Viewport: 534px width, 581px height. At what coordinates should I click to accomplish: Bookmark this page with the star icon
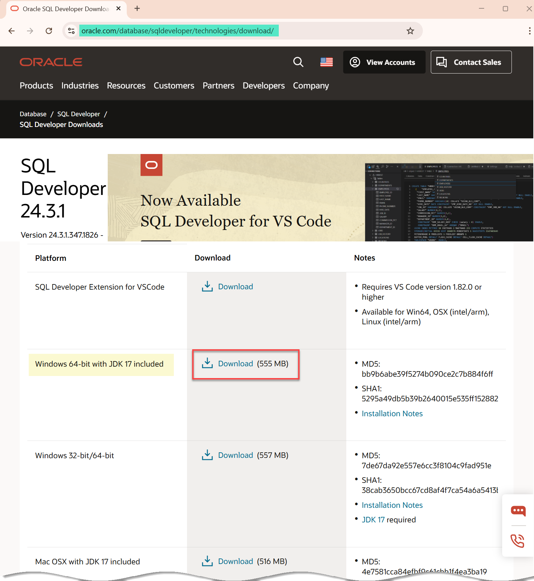(410, 31)
